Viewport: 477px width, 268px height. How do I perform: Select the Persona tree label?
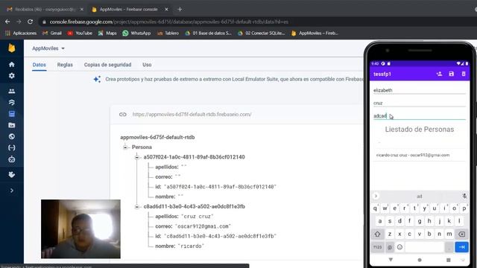pos(142,147)
